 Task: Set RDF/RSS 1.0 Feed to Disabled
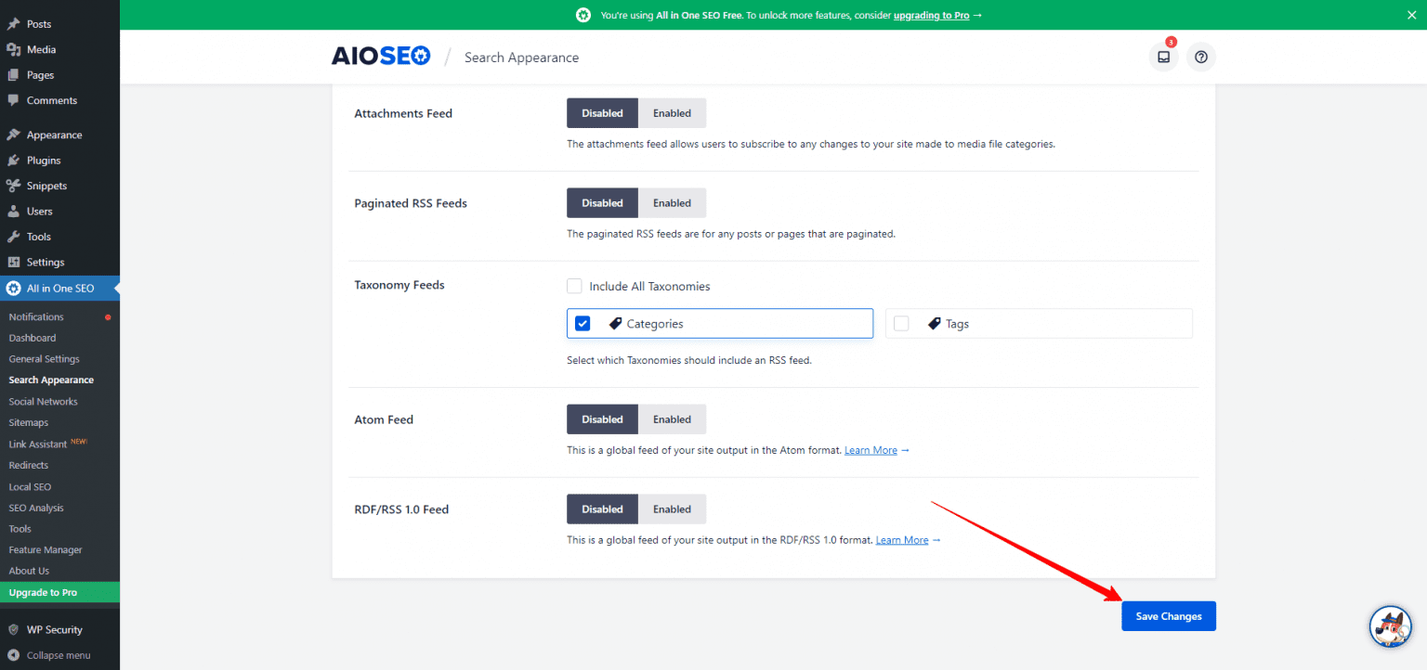pos(602,509)
